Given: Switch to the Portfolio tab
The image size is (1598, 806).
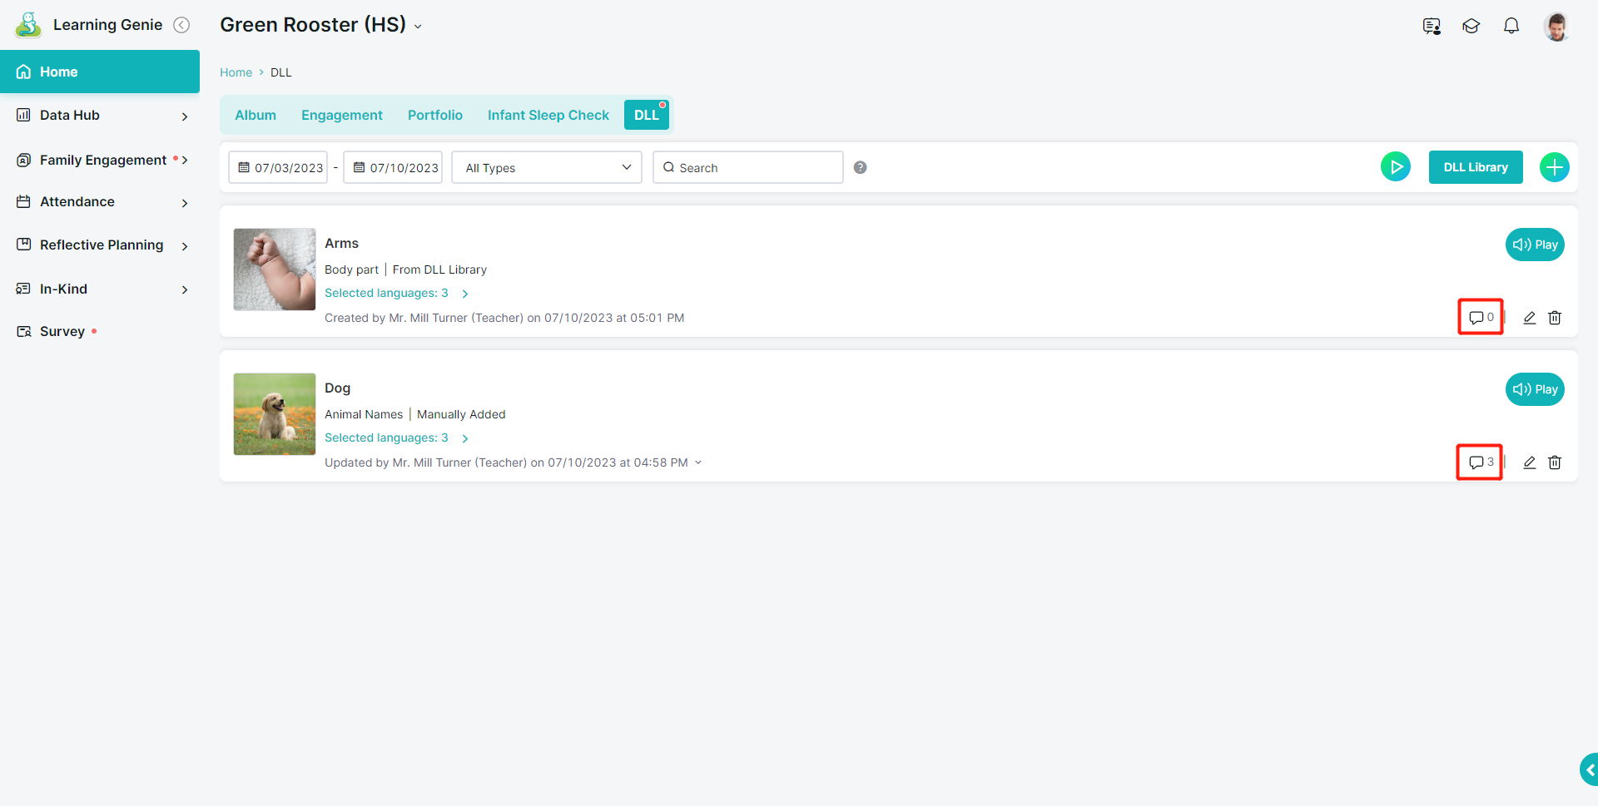Looking at the screenshot, I should pyautogui.click(x=434, y=115).
